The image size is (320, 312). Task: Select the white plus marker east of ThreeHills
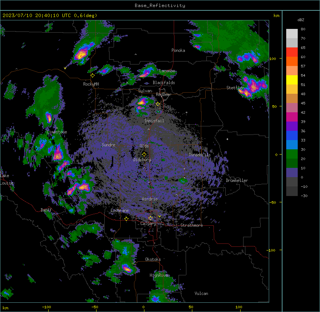[x=227, y=139]
